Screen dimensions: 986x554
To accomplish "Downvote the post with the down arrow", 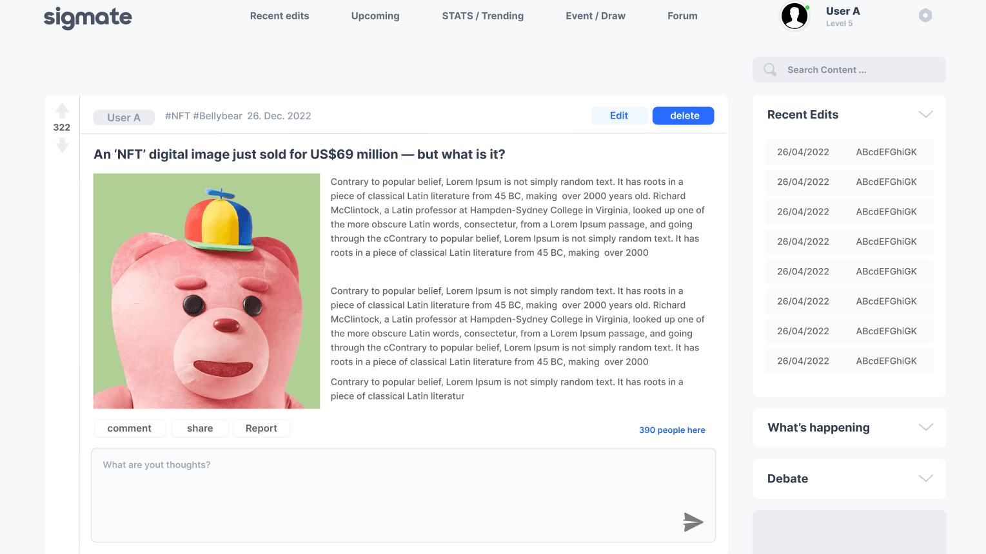I will click(62, 145).
